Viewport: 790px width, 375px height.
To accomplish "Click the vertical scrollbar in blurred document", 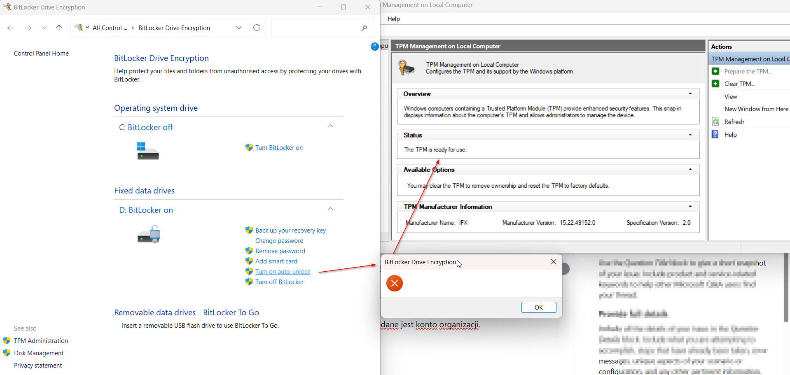I will tap(786, 288).
